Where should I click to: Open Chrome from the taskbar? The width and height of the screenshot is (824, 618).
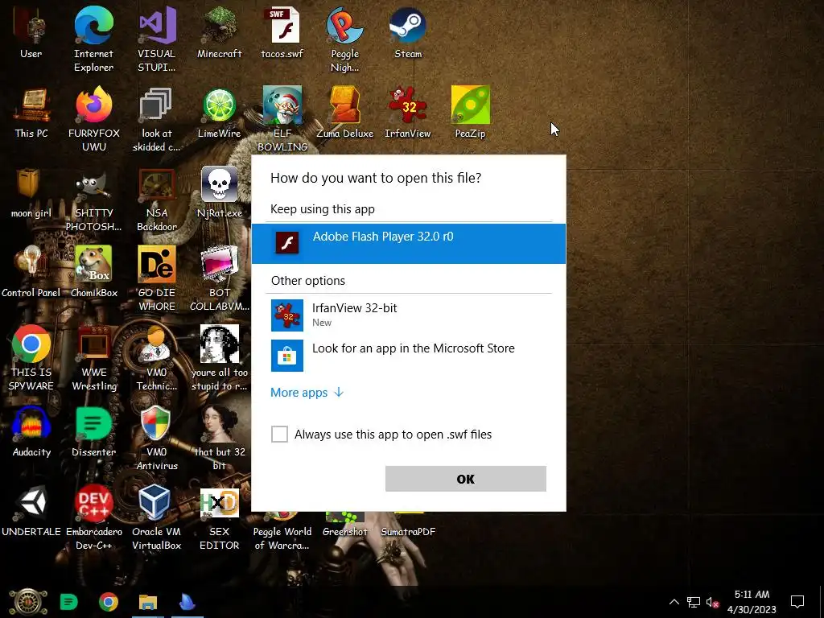pos(109,602)
